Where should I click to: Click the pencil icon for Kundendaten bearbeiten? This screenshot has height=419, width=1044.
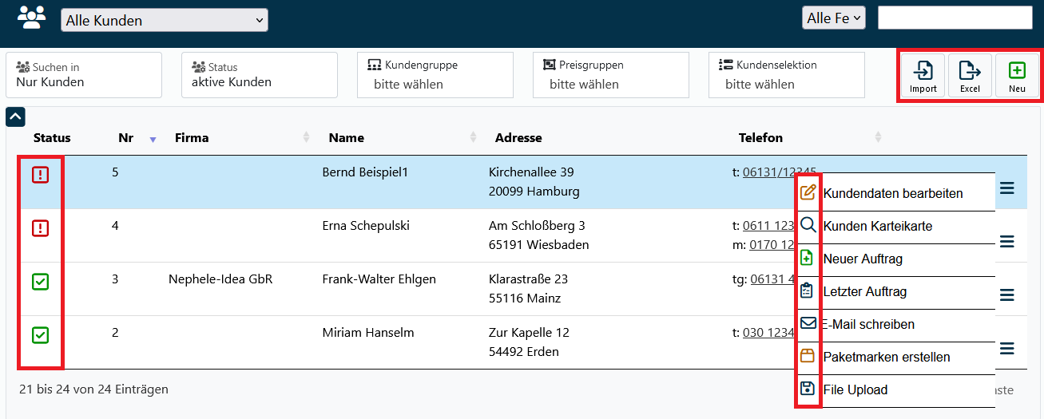click(x=808, y=192)
